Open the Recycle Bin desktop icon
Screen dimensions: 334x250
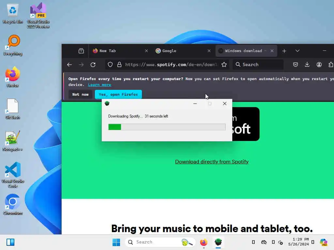click(13, 13)
